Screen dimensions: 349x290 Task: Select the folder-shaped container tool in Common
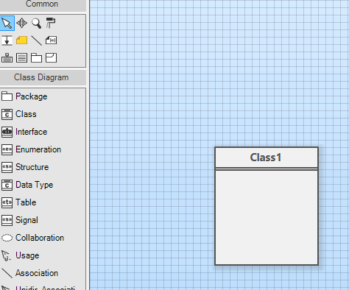(x=36, y=58)
